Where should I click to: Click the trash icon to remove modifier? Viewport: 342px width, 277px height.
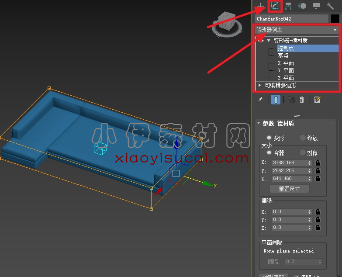click(302, 100)
